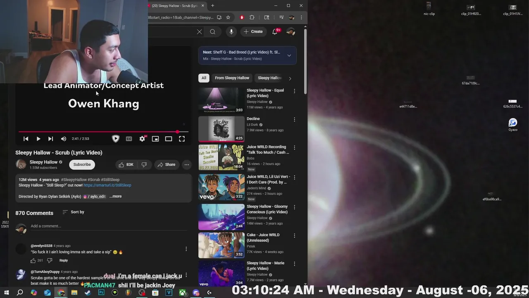The image size is (529, 298).
Task: Clear the YouTube search box
Action: pyautogui.click(x=199, y=32)
